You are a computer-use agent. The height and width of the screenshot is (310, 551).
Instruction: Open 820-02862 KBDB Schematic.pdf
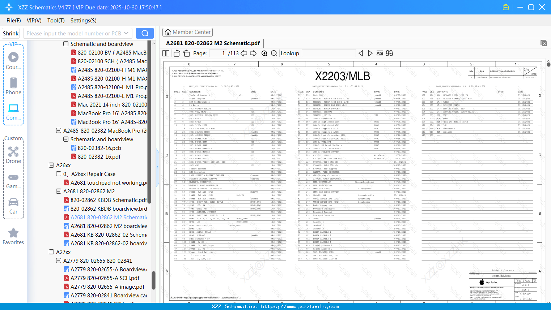pos(105,200)
